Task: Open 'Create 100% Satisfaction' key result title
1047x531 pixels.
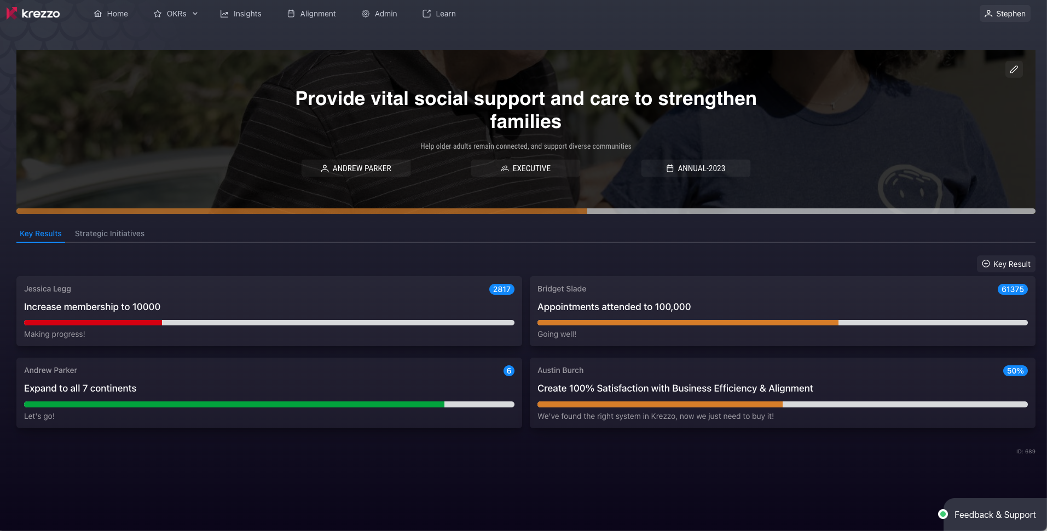Action: (x=675, y=388)
